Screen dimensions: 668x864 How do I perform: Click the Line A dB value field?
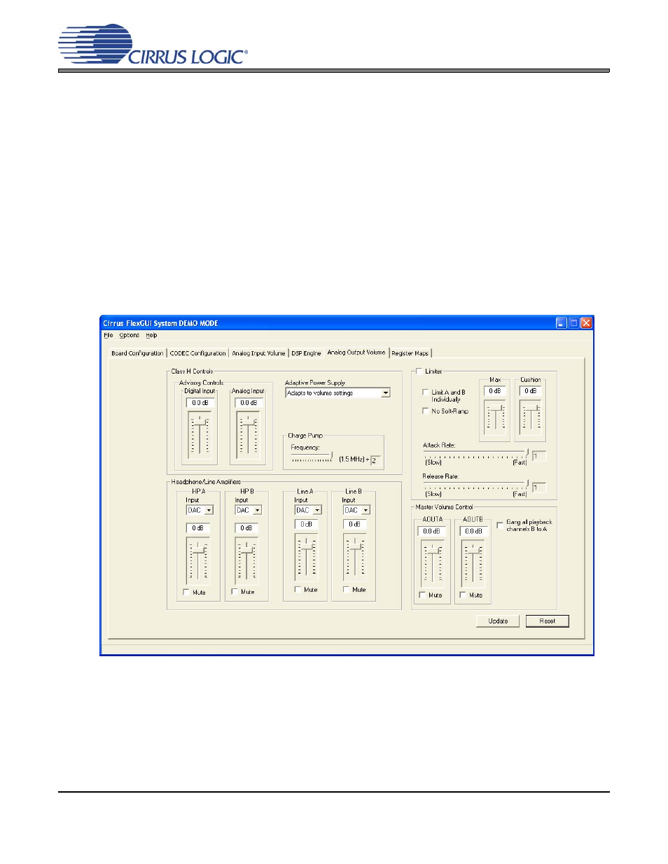[307, 525]
